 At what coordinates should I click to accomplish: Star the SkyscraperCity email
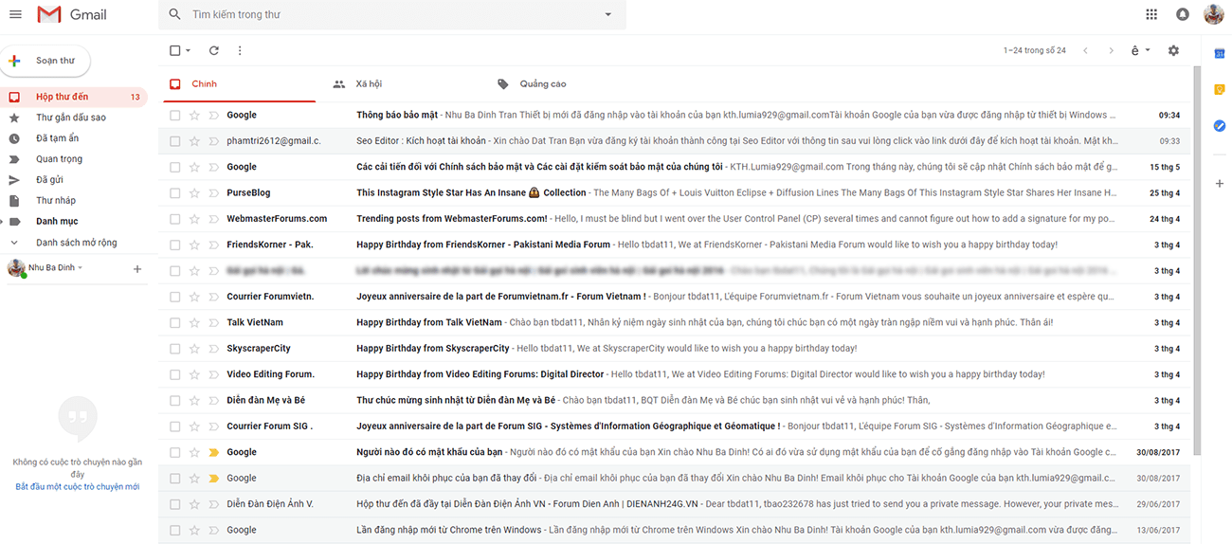point(194,348)
